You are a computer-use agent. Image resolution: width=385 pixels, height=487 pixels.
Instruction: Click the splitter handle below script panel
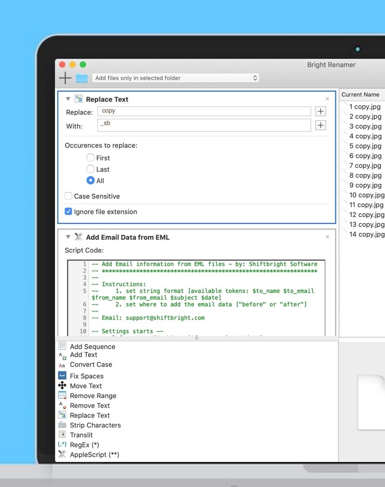[x=197, y=338]
